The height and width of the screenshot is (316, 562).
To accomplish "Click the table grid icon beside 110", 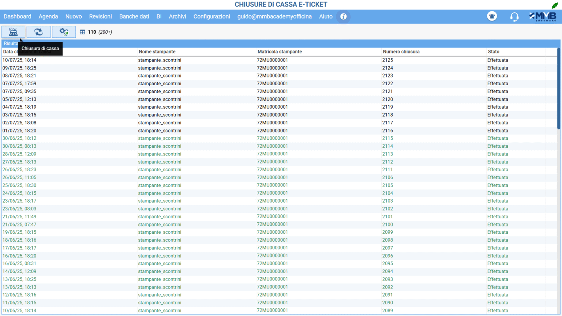I will (x=82, y=32).
